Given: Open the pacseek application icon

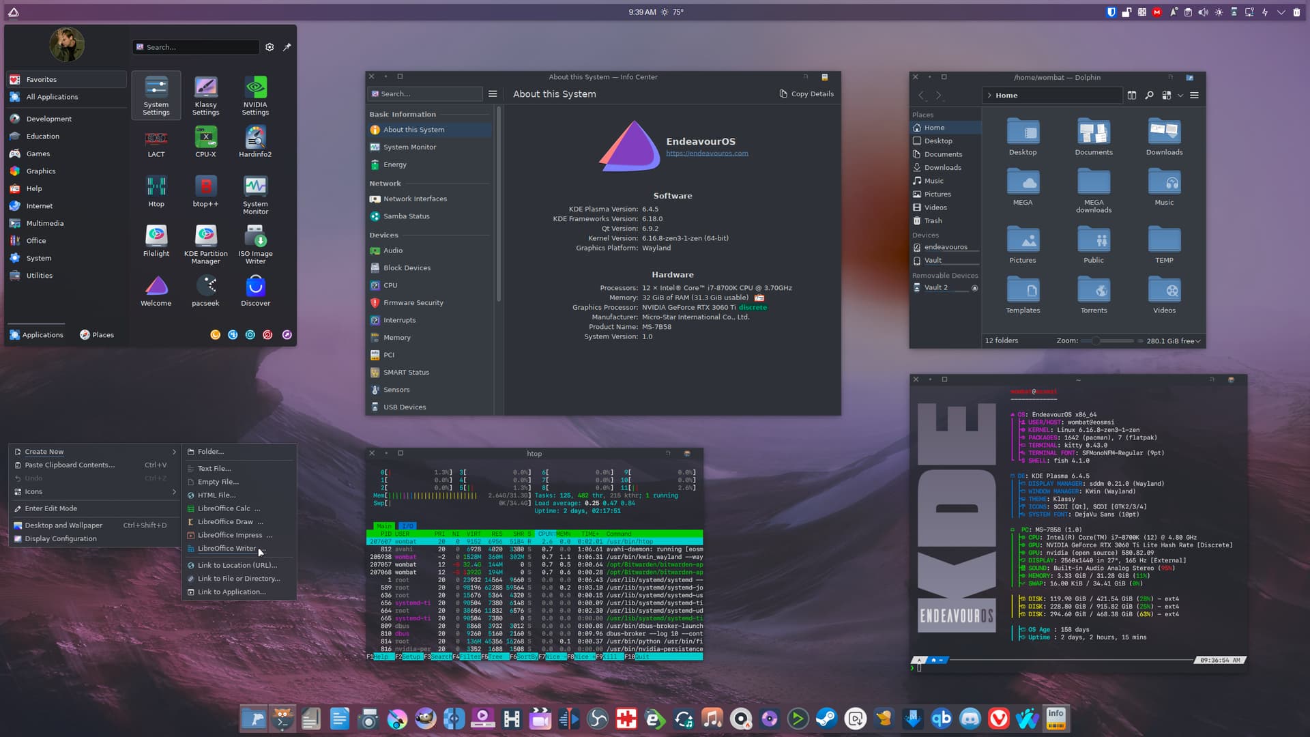Looking at the screenshot, I should coord(205,291).
